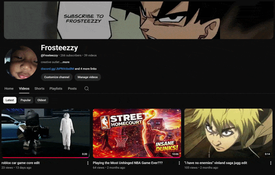Click the 64 views 2 months ago text

tap(109, 168)
